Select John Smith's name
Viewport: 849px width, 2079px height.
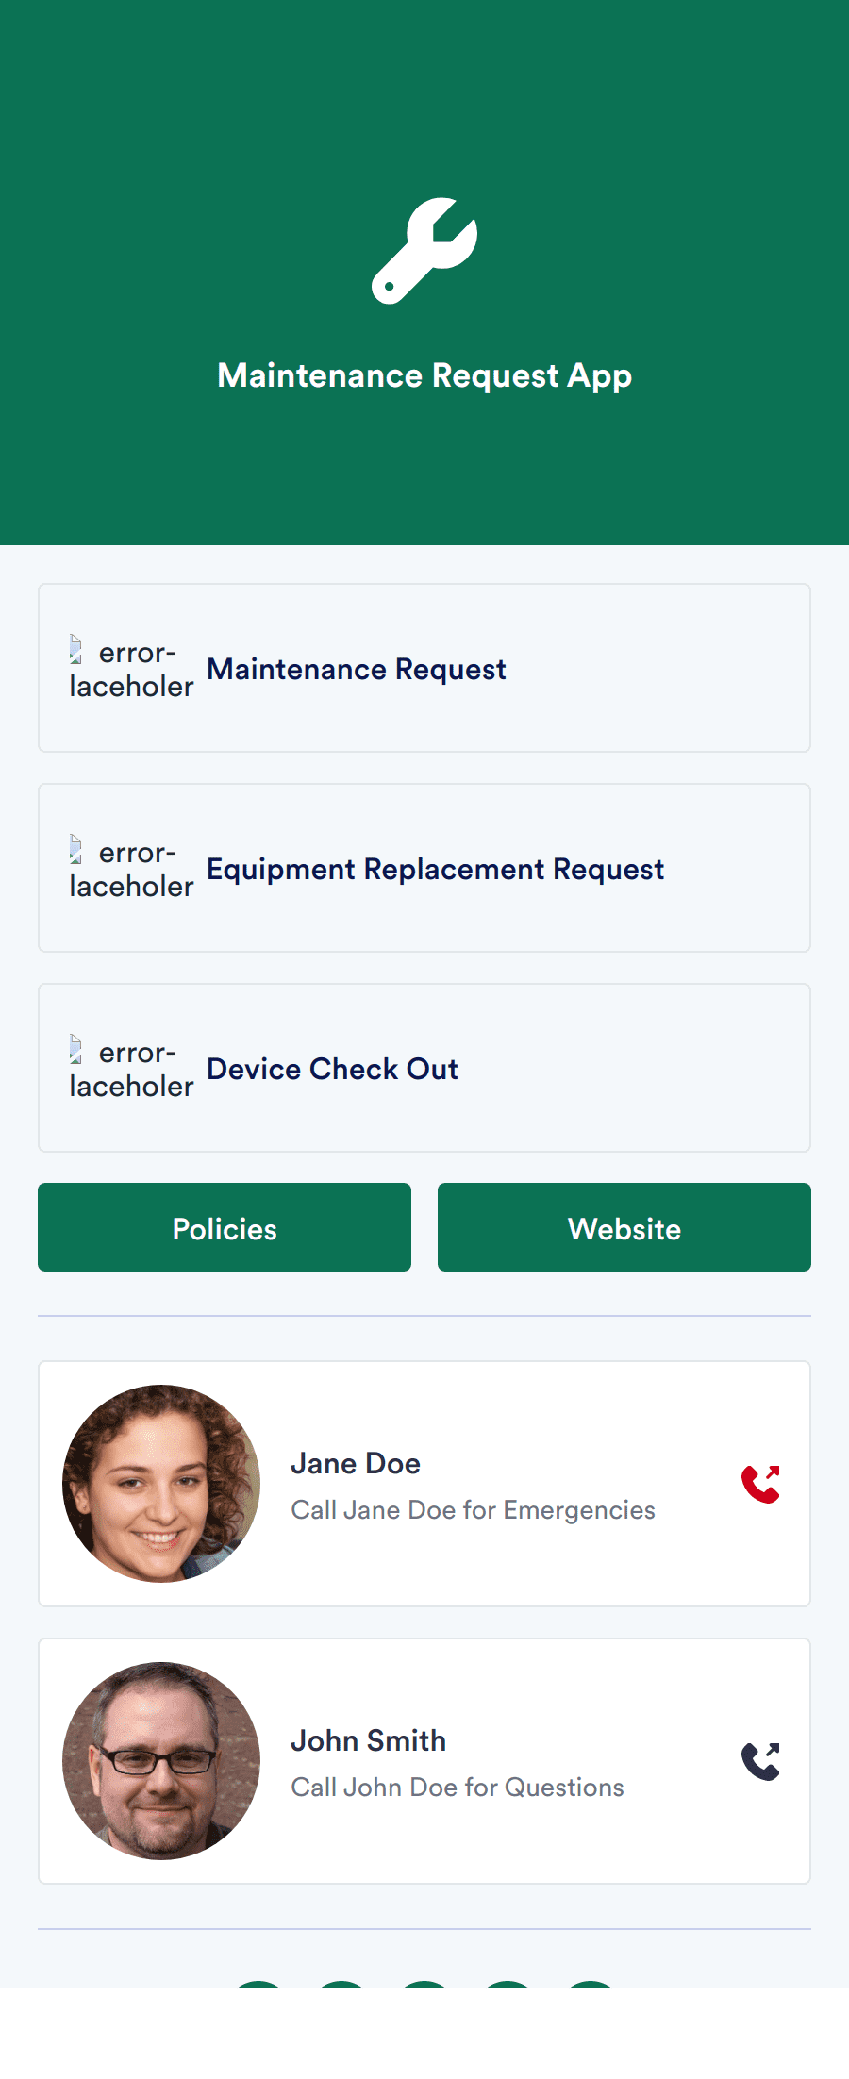(x=368, y=1741)
